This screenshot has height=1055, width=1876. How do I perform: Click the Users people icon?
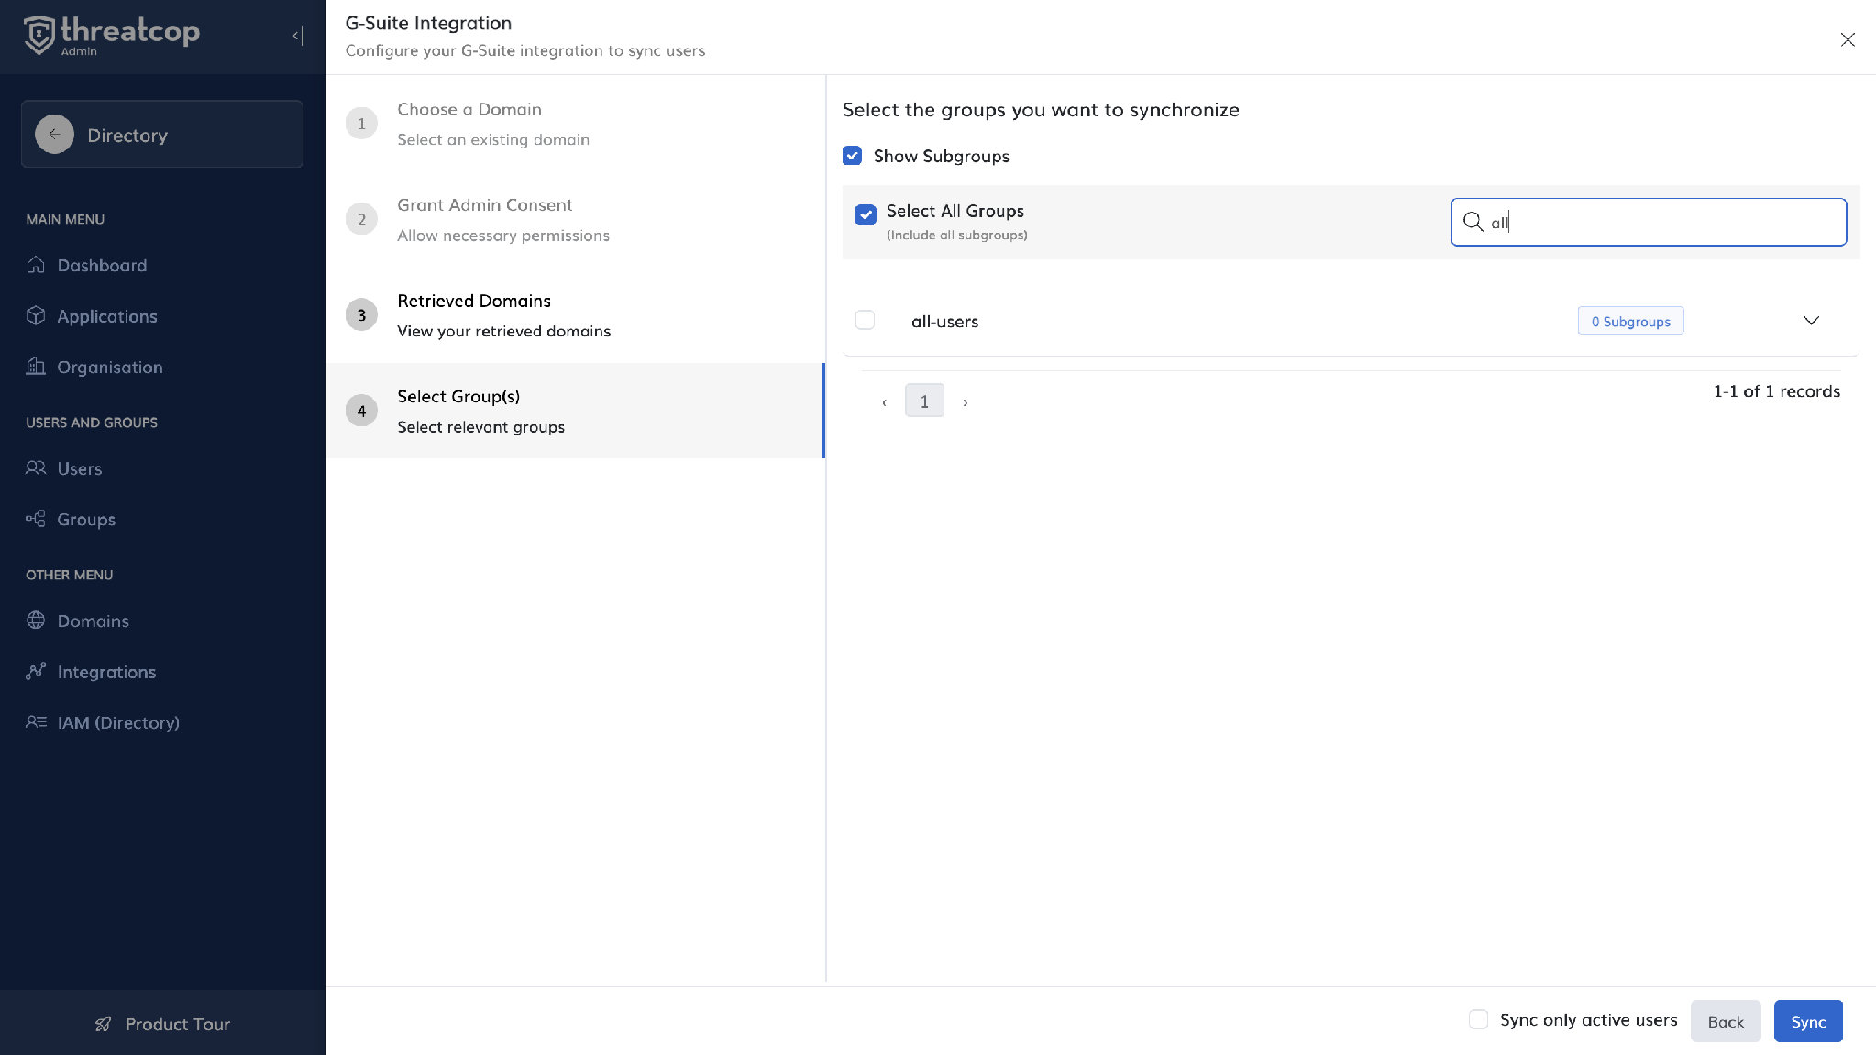pos(36,468)
